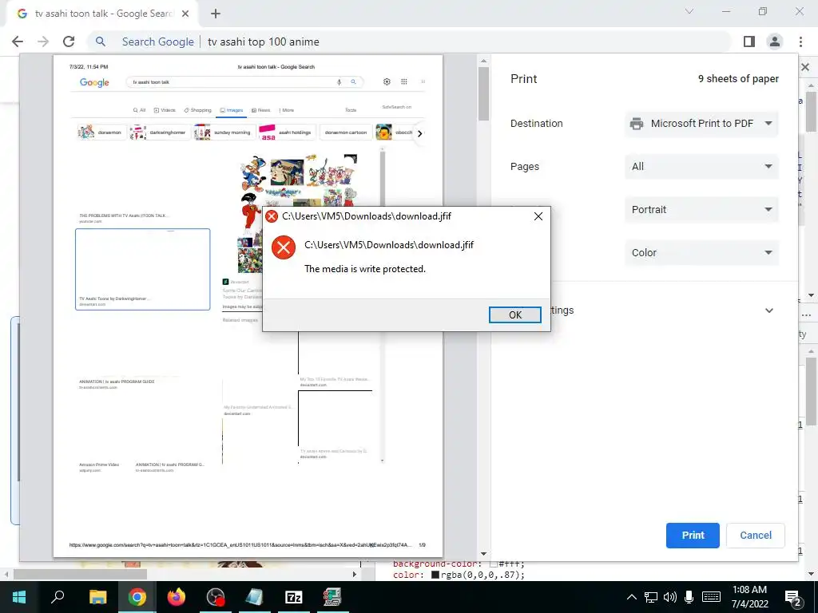818x613 pixels.
Task: Click the browser back arrow
Action: pos(18,42)
